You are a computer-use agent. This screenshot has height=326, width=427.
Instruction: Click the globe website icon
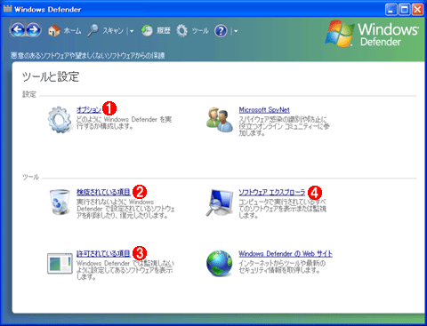[220, 264]
